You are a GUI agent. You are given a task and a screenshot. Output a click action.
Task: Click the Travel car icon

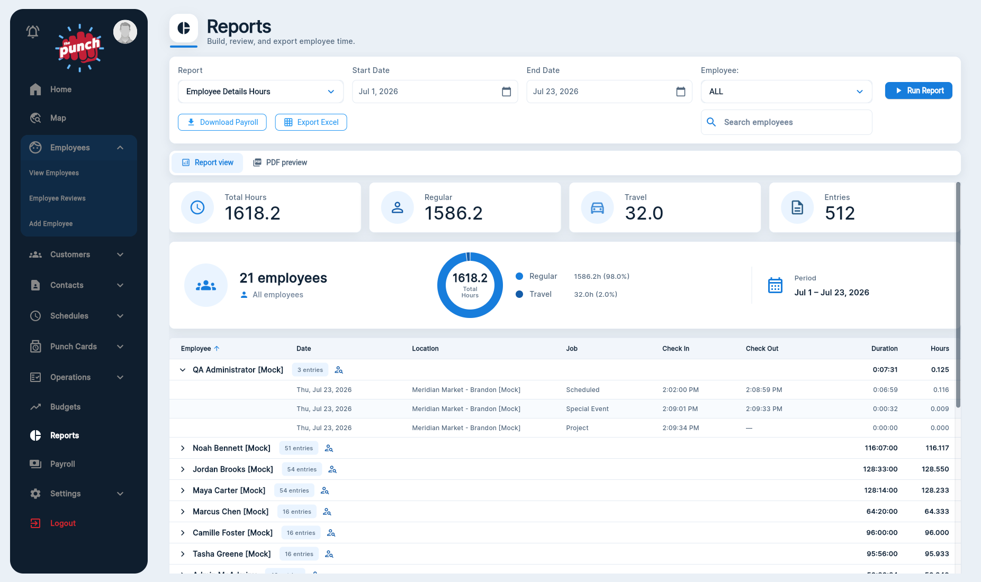pyautogui.click(x=597, y=207)
